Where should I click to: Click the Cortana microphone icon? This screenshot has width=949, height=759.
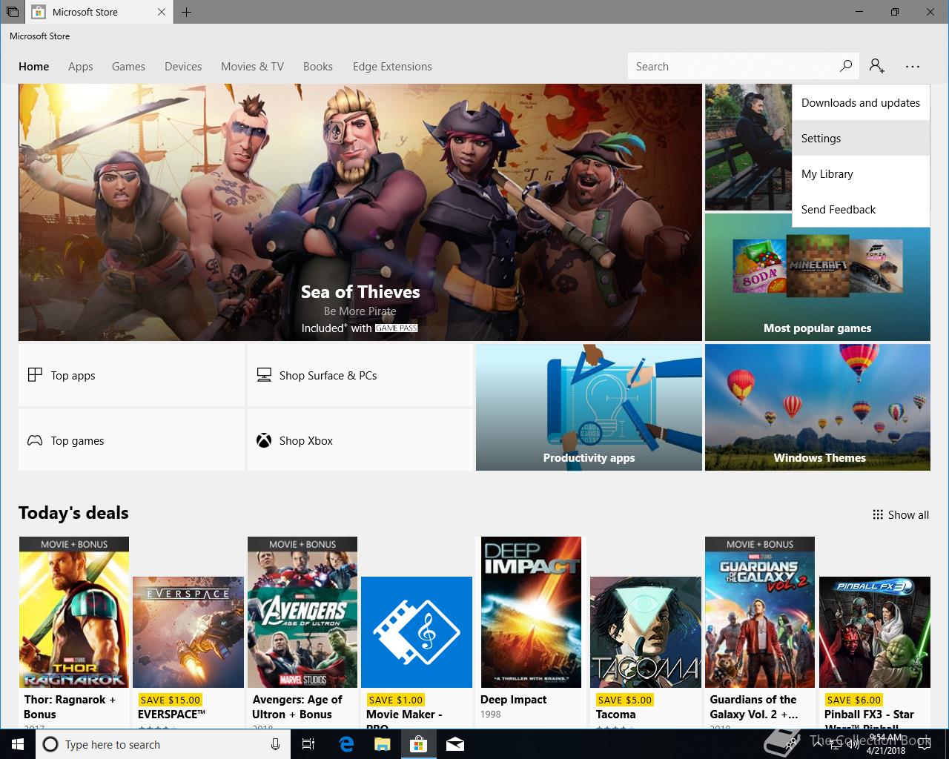point(275,744)
